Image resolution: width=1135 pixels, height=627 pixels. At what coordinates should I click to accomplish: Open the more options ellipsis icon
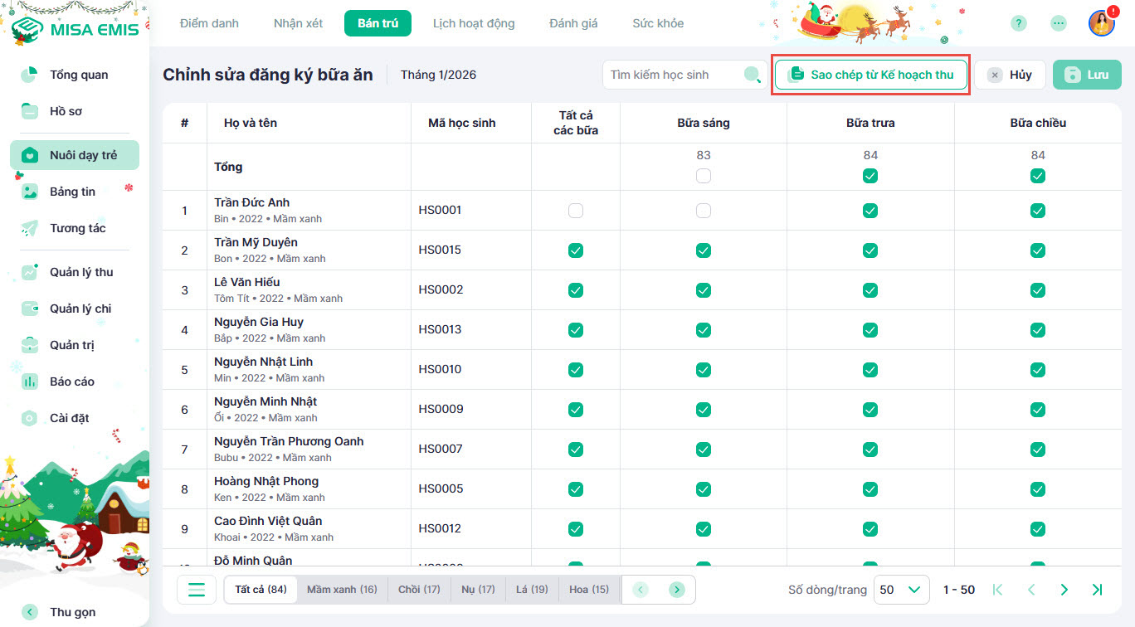click(1058, 23)
